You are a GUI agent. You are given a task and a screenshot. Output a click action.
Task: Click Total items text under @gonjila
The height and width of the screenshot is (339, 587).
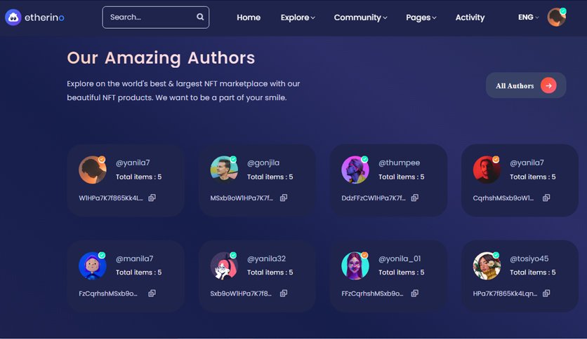pyautogui.click(x=270, y=177)
